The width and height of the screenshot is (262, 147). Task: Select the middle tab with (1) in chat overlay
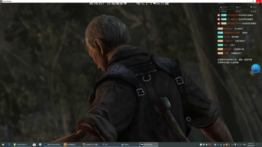[238, 11]
